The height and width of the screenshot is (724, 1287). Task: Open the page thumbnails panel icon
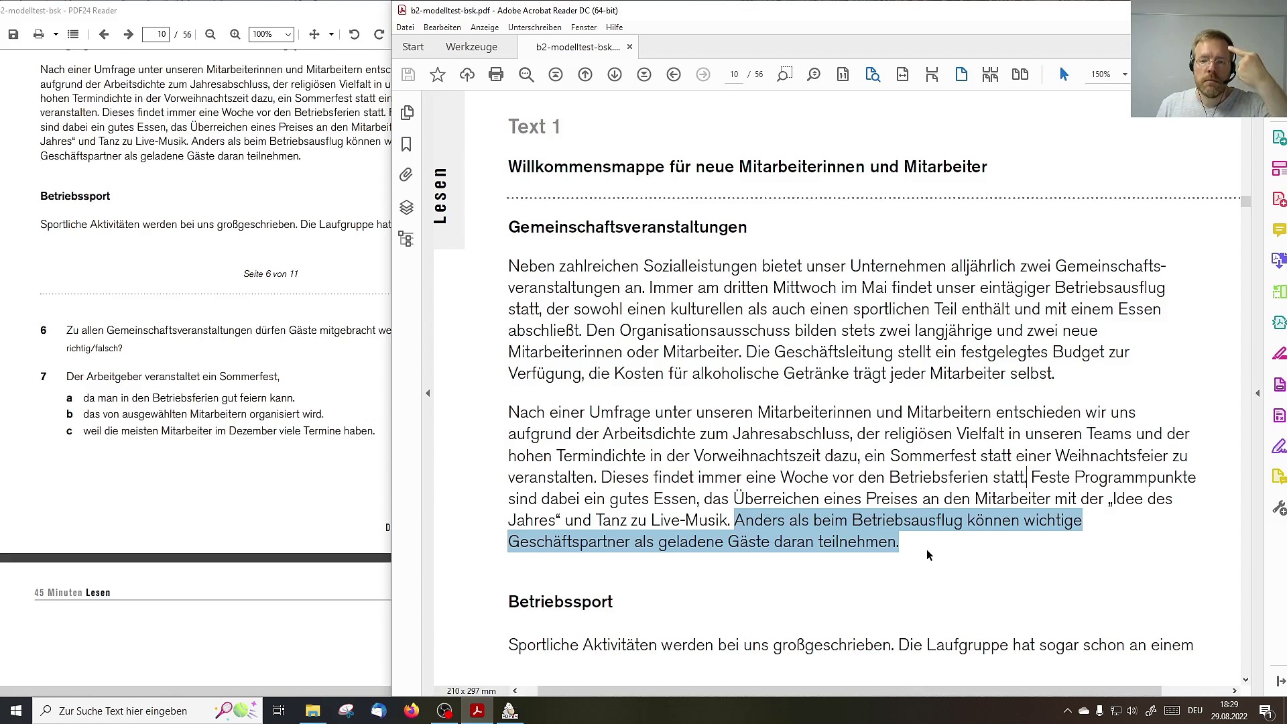[407, 113]
